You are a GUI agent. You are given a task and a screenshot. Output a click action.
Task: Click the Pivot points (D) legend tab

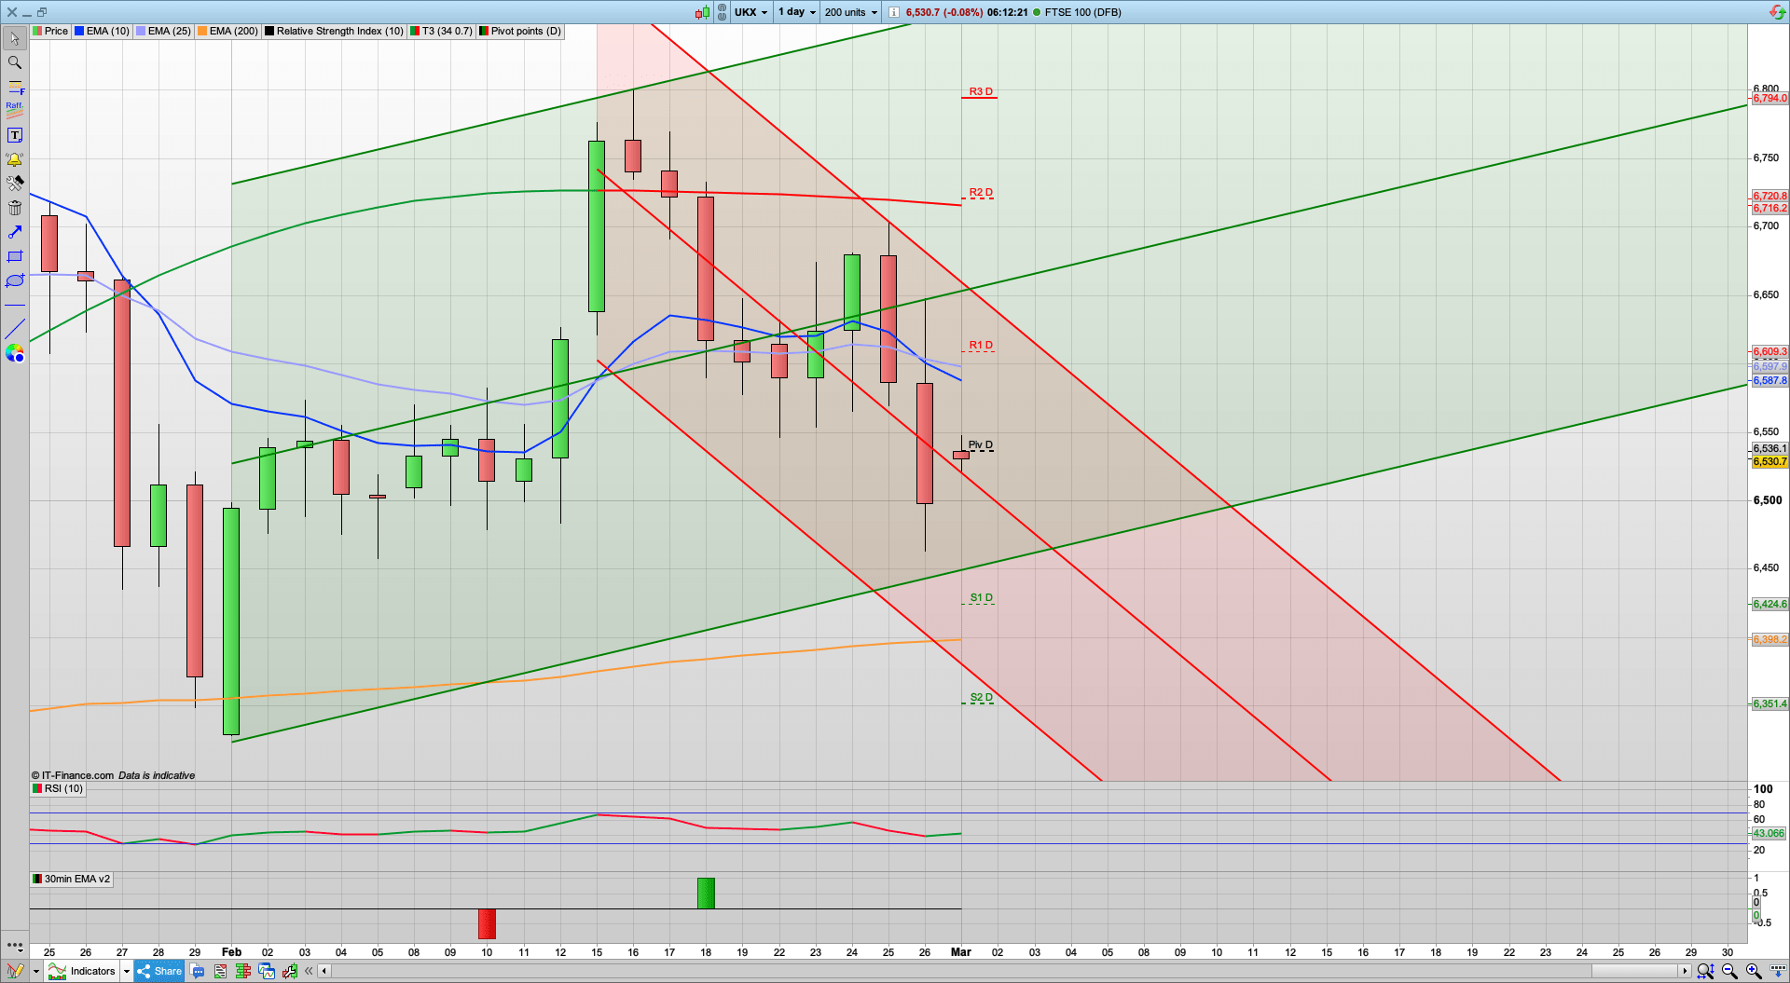[520, 31]
